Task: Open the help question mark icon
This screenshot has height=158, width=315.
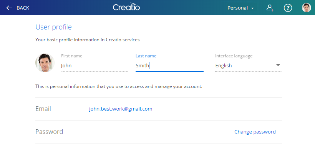Action: coord(288,8)
